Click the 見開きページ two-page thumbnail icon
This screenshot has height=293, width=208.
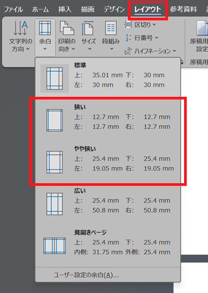point(55,246)
